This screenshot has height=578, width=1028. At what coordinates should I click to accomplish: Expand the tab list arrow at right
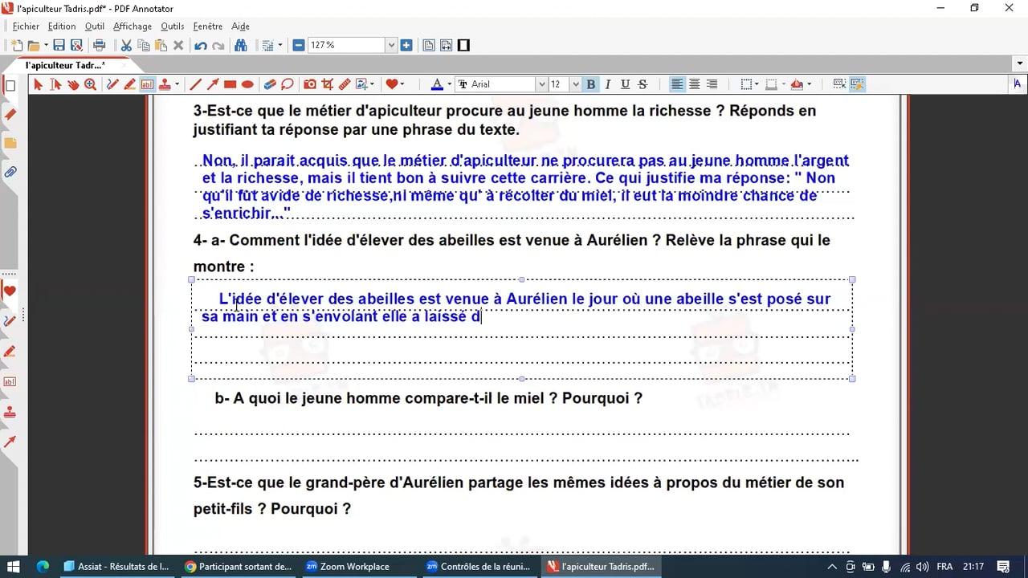1021,64
